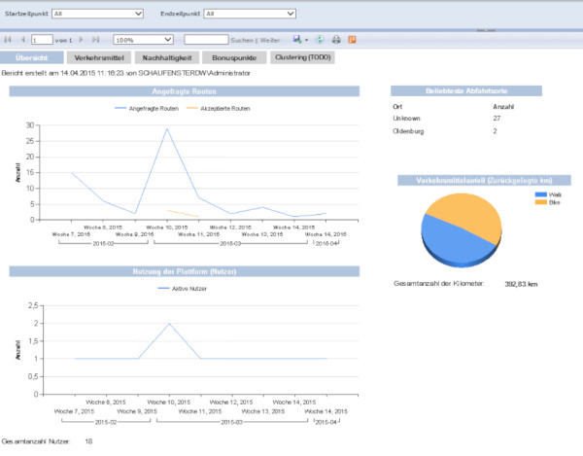Click the Suchen link
This screenshot has width=583, height=456.
(x=244, y=41)
